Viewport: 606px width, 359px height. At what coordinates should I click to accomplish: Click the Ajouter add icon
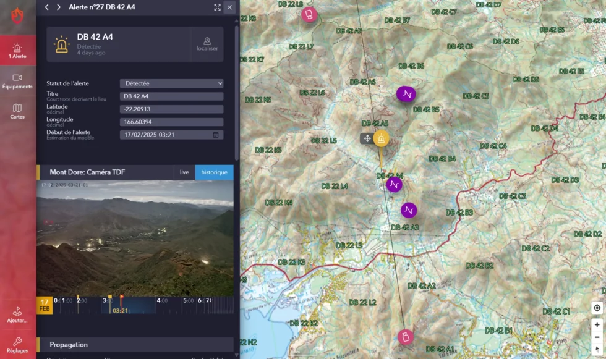[17, 315]
